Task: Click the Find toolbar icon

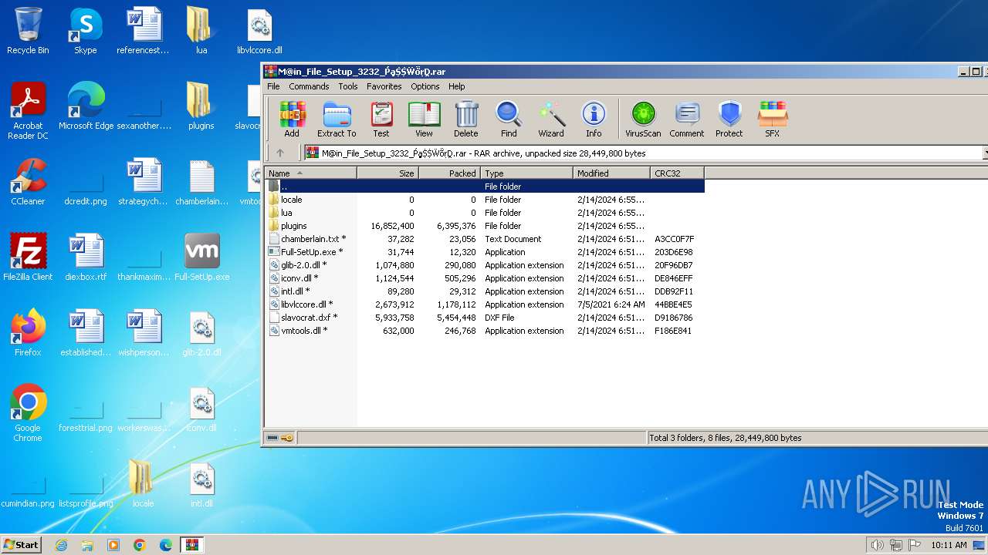Action: click(x=509, y=119)
